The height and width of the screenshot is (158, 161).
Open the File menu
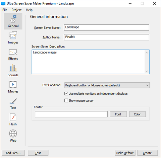pos(5,10)
